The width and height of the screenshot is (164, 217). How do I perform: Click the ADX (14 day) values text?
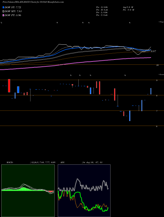92,162
